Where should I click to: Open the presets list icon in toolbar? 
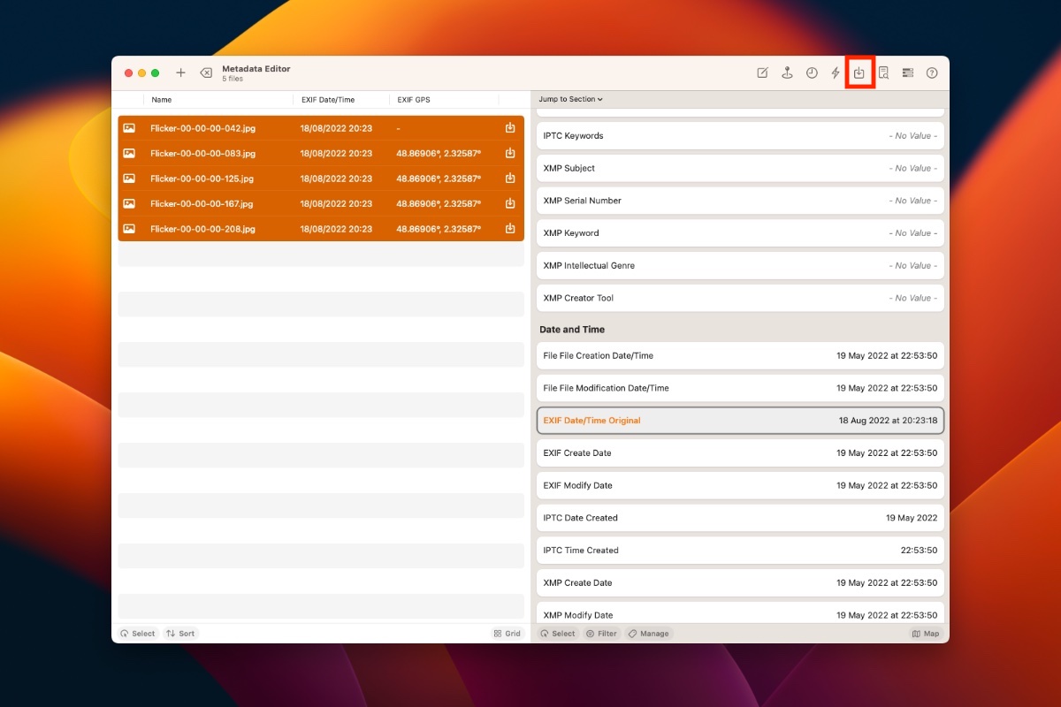(x=907, y=72)
